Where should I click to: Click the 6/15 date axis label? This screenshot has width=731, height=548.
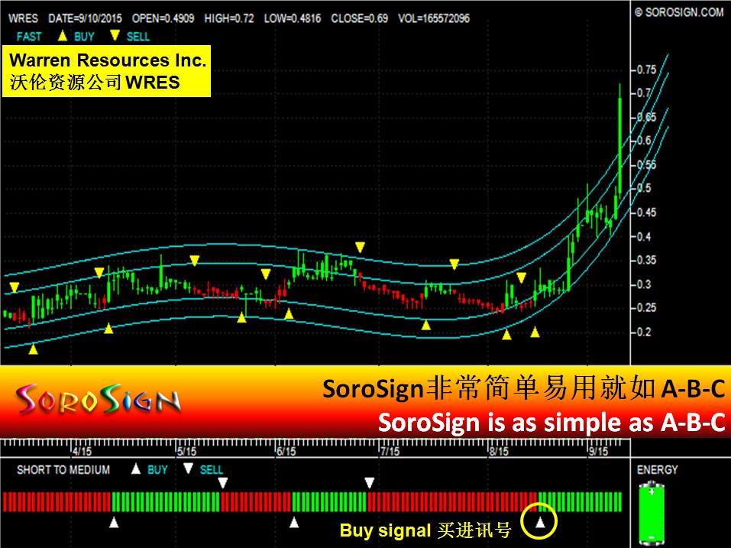pyautogui.click(x=286, y=451)
